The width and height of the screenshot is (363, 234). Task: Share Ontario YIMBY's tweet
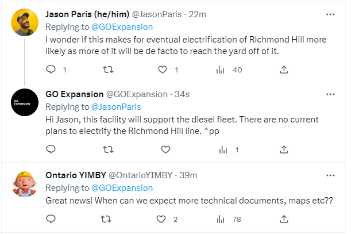tap(283, 218)
